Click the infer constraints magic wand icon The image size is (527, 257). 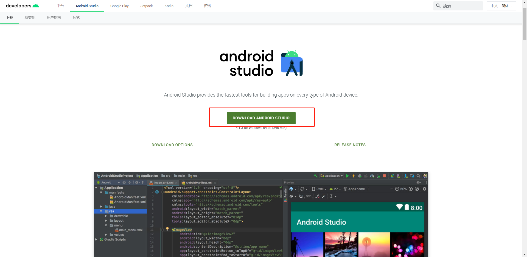324,196
